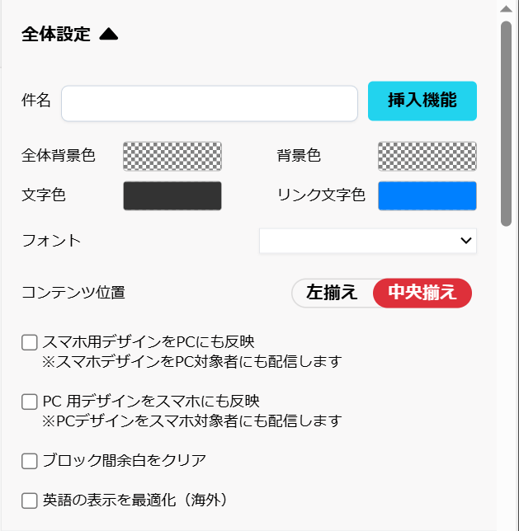
Task: Click the scrollbar track below the thumb
Action: click(x=506, y=371)
